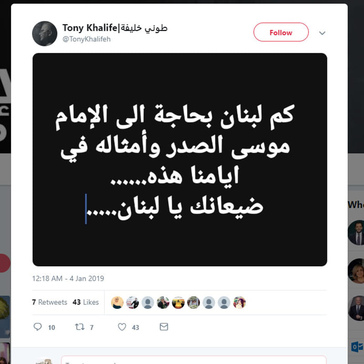364x364 pixels.
Task: Expand the tweet options chevron menu
Action: pos(322,33)
